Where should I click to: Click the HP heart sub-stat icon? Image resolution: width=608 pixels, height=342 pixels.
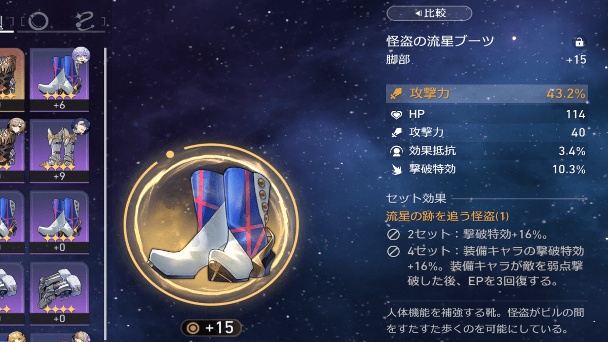click(397, 115)
